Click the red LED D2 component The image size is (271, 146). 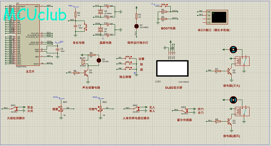tap(99, 60)
